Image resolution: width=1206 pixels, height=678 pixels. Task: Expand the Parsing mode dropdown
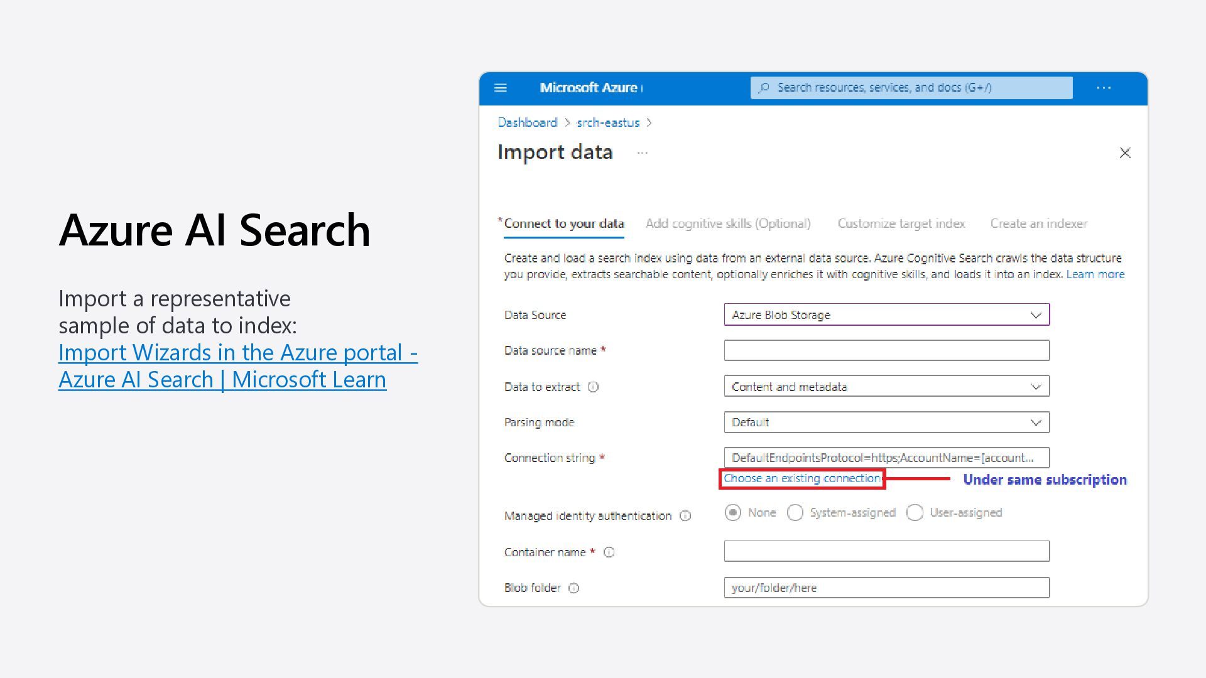coord(886,422)
